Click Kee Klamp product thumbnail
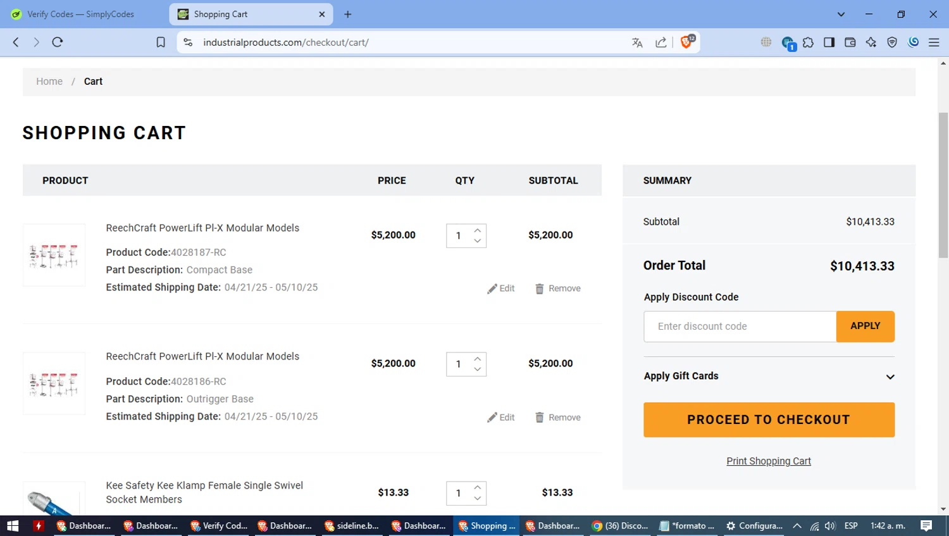Viewport: 949px width, 536px height. pos(54,499)
